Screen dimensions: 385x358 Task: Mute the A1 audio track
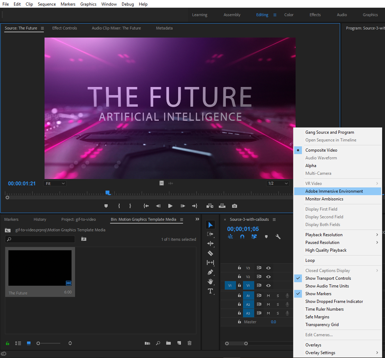pyautogui.click(x=268, y=295)
